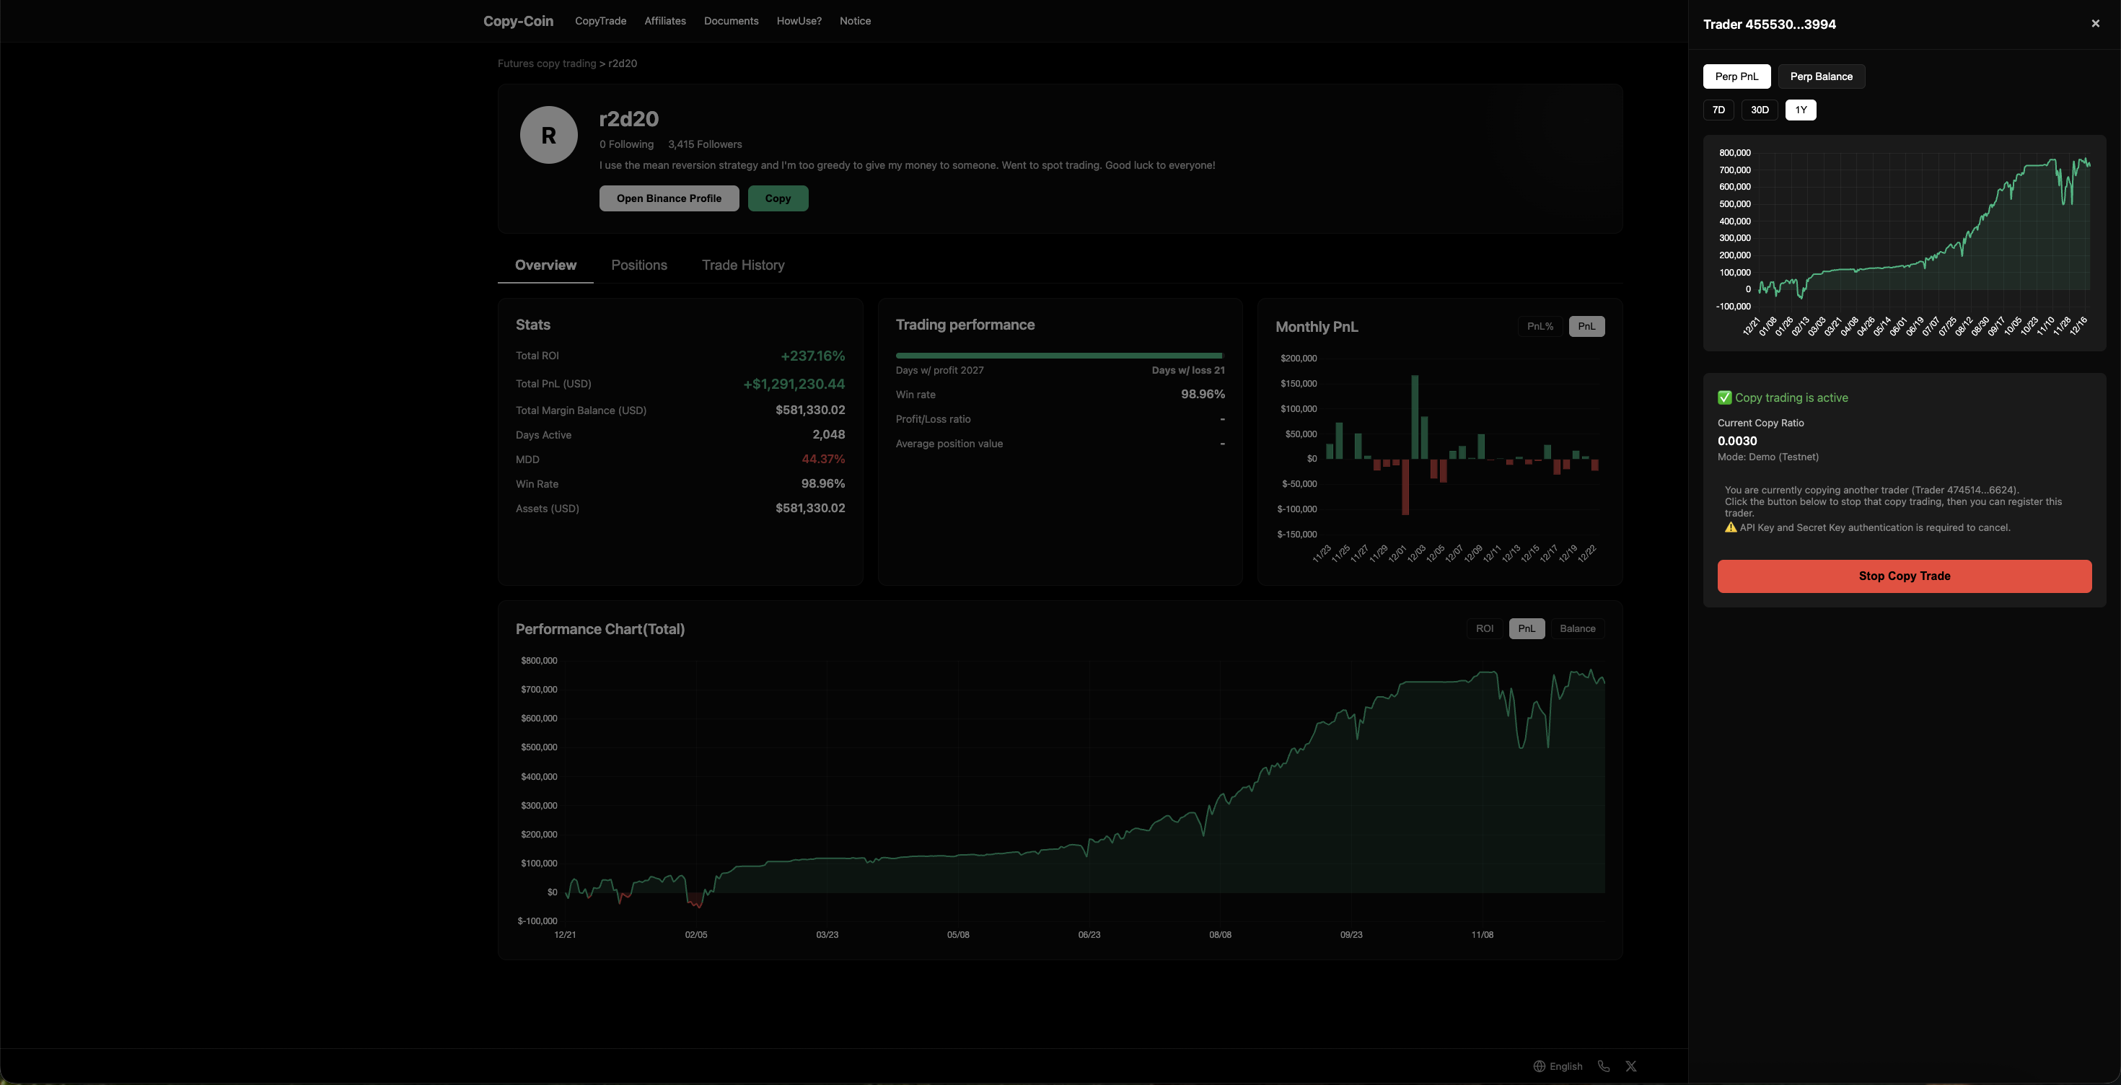This screenshot has height=1085, width=2121.
Task: Switch chart view to Perp Balance
Action: click(1820, 76)
